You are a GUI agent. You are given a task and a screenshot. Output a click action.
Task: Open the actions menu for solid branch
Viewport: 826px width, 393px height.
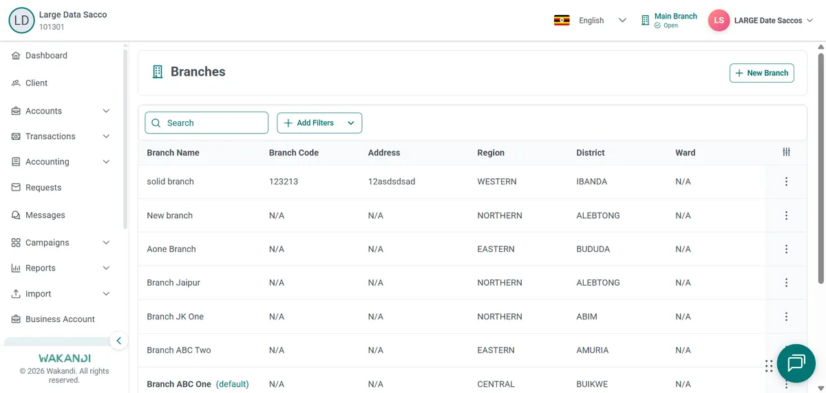click(786, 182)
